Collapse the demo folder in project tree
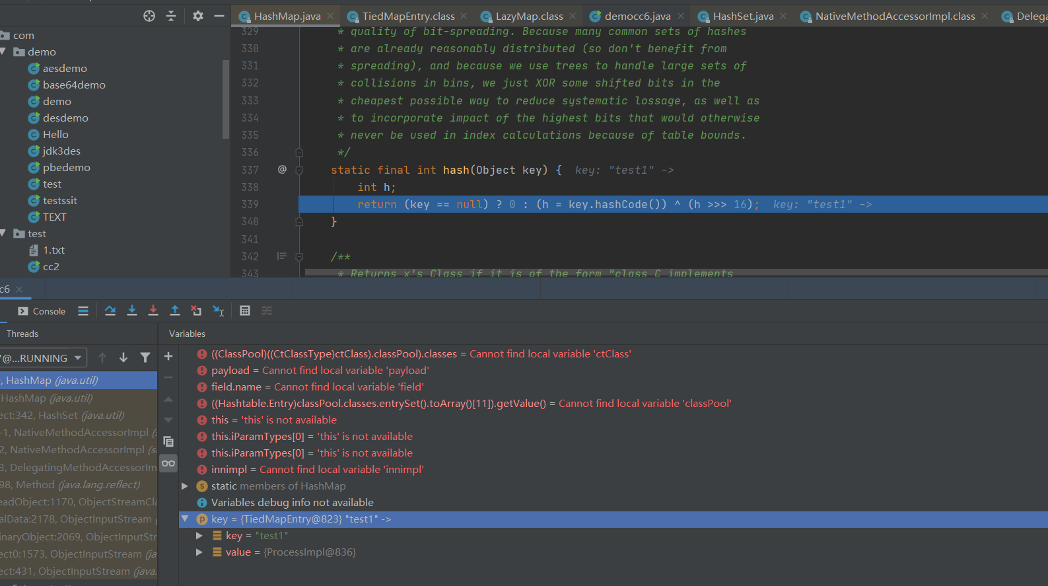This screenshot has height=586, width=1048. (x=3, y=52)
